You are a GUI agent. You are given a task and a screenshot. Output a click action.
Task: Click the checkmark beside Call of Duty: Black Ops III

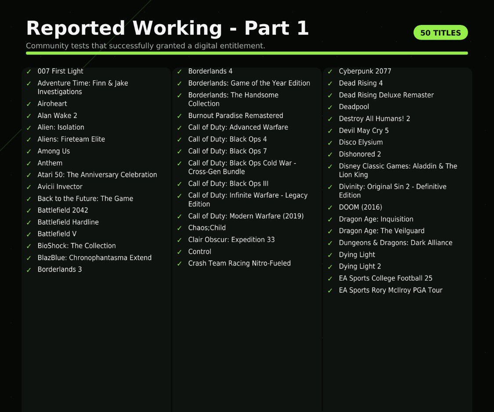[179, 184]
